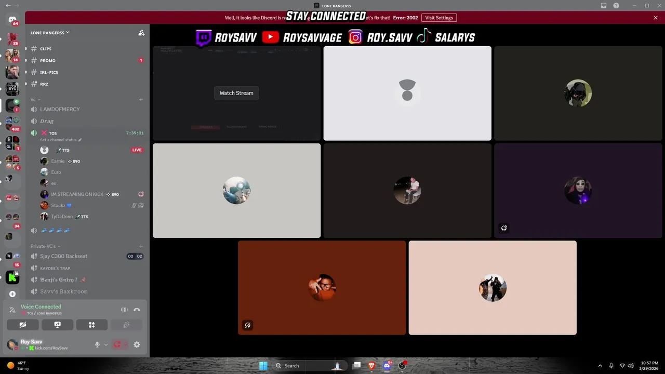Select the purple-background participant tile
This screenshot has height=374, width=665.
click(x=578, y=191)
